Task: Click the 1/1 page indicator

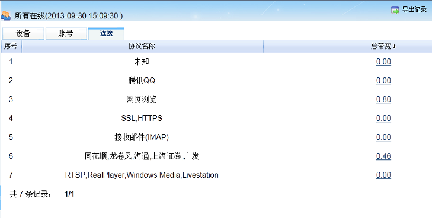Action: (x=69, y=194)
